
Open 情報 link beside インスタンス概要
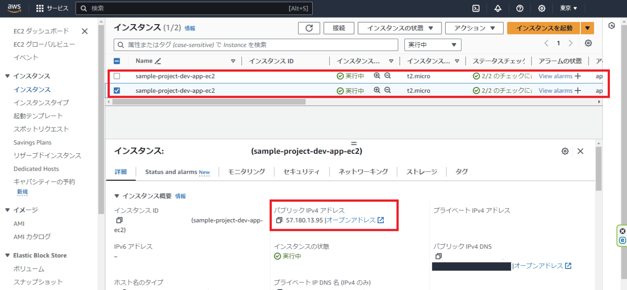(x=180, y=196)
